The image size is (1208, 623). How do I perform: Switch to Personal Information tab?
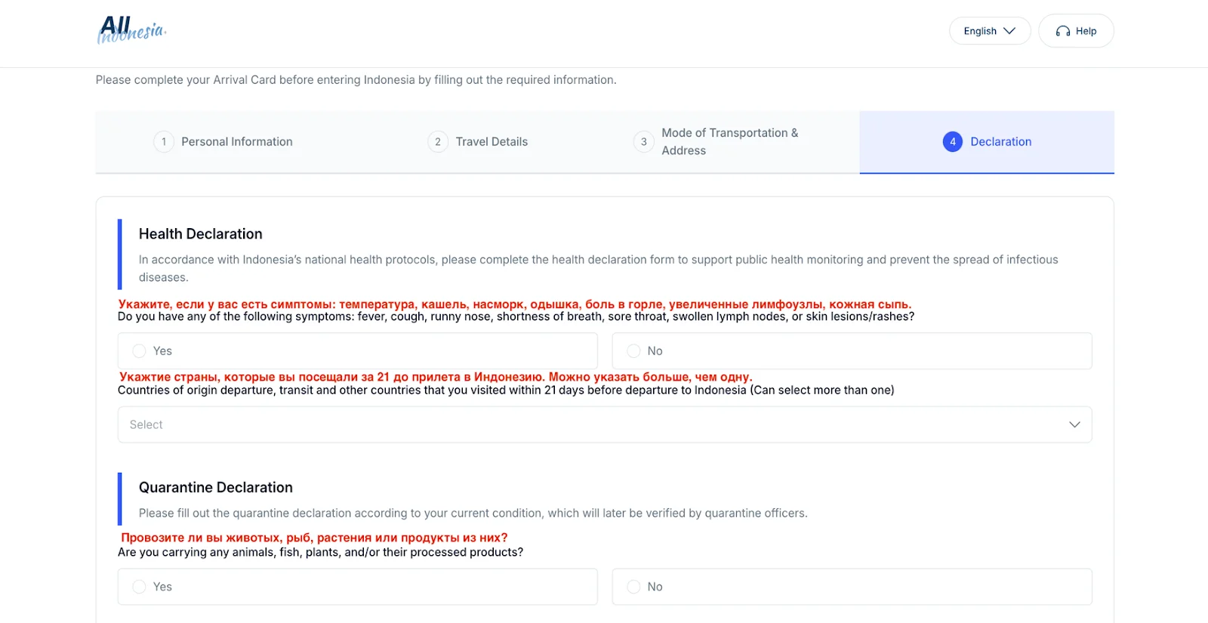pyautogui.click(x=236, y=142)
